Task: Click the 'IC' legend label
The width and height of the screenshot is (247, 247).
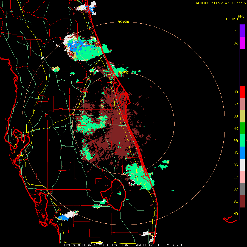Action: (235, 177)
